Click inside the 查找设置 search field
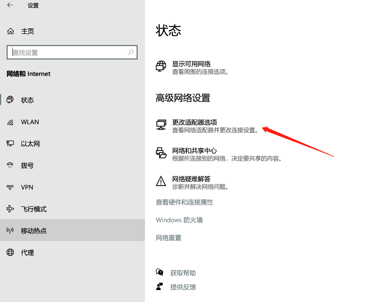 point(72,52)
